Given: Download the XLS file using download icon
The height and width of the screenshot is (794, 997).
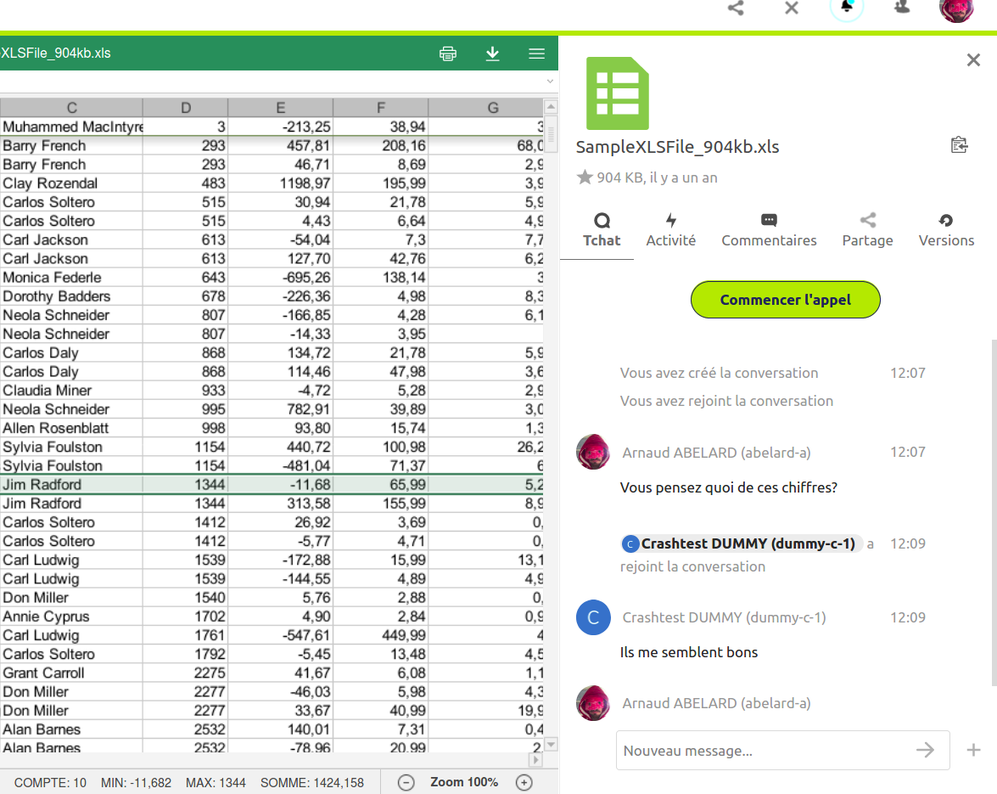Looking at the screenshot, I should pyautogui.click(x=492, y=53).
